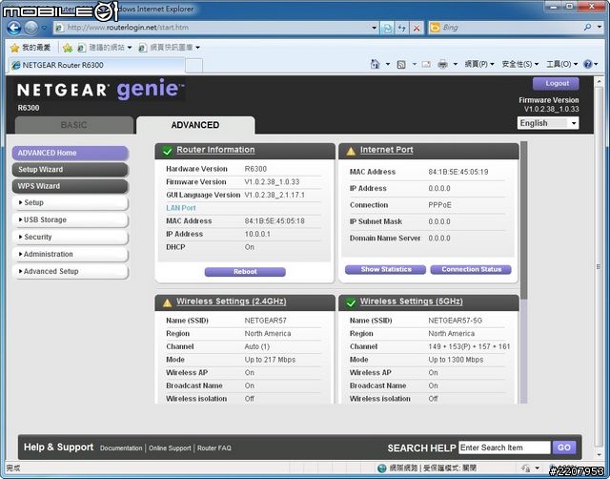
Task: Click the add to favorites bar star icon
Action: point(68,48)
